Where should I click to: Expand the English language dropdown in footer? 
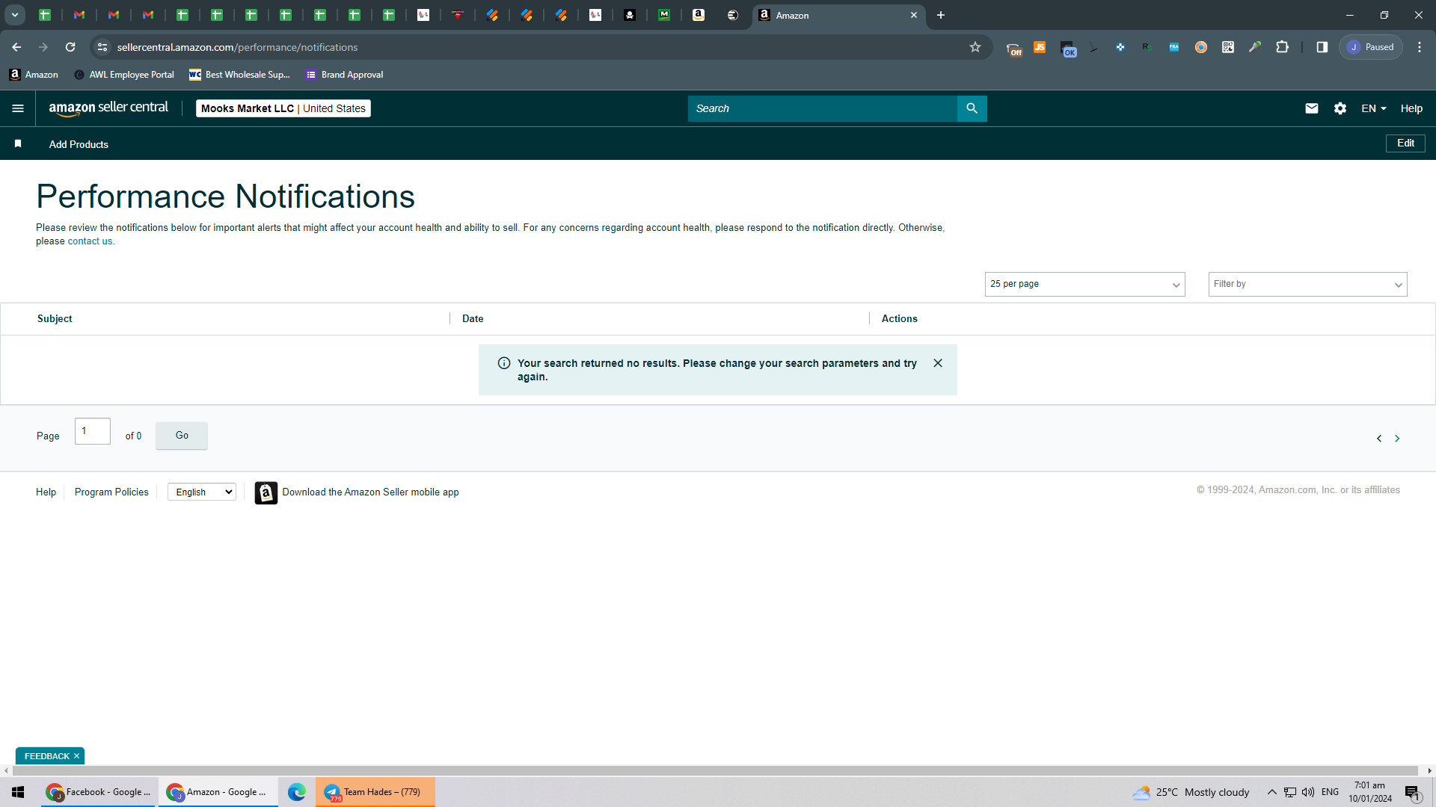pos(202,492)
